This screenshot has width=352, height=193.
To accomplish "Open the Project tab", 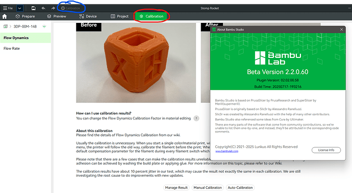I will click(120, 16).
